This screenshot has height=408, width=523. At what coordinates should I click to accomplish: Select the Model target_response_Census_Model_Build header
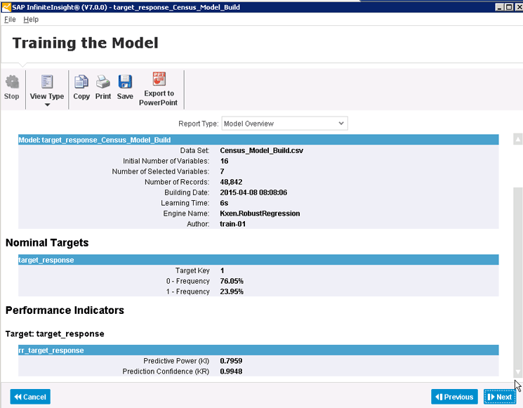(x=258, y=140)
